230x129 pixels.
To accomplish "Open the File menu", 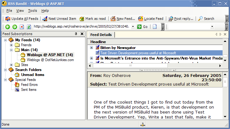I will pos(9,11).
